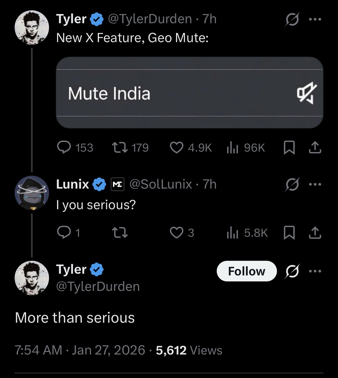Bookmark the Geo Mute post
Image resolution: width=338 pixels, height=378 pixels.
289,148
